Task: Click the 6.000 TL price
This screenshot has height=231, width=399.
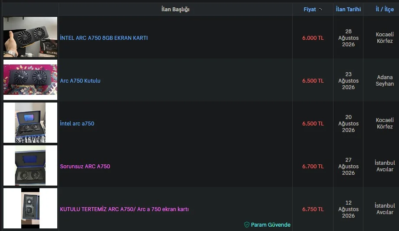Action: click(313, 38)
